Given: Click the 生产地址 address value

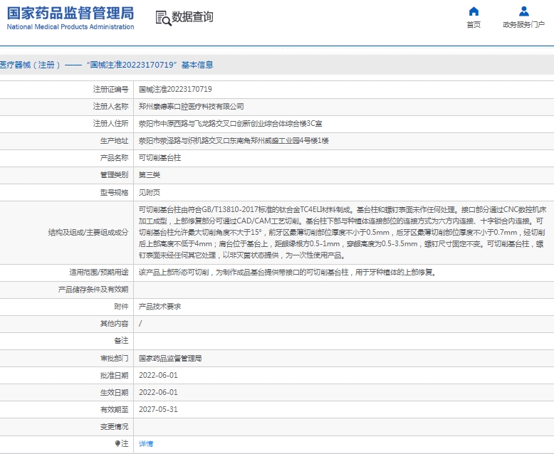Looking at the screenshot, I should pos(234,140).
